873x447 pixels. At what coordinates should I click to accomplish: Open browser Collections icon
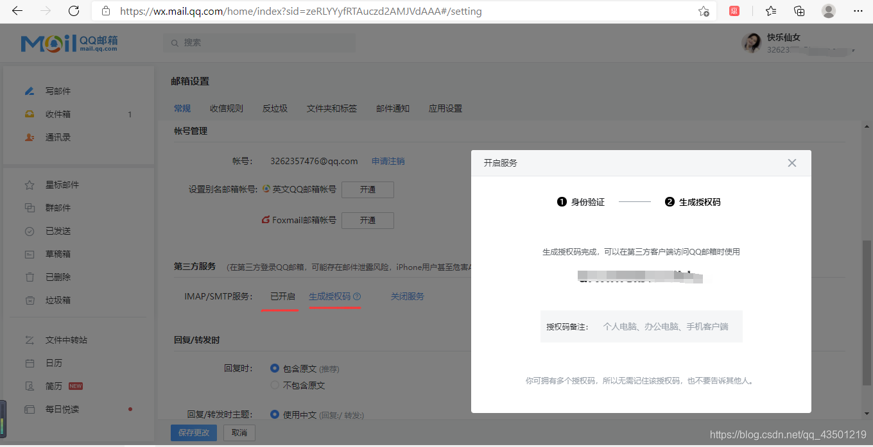pos(799,11)
